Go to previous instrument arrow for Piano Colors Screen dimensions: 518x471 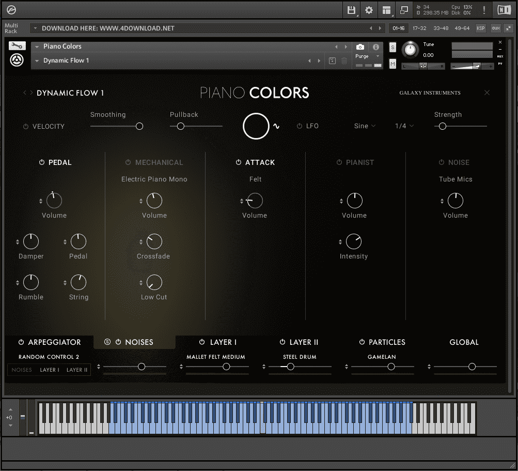click(336, 47)
